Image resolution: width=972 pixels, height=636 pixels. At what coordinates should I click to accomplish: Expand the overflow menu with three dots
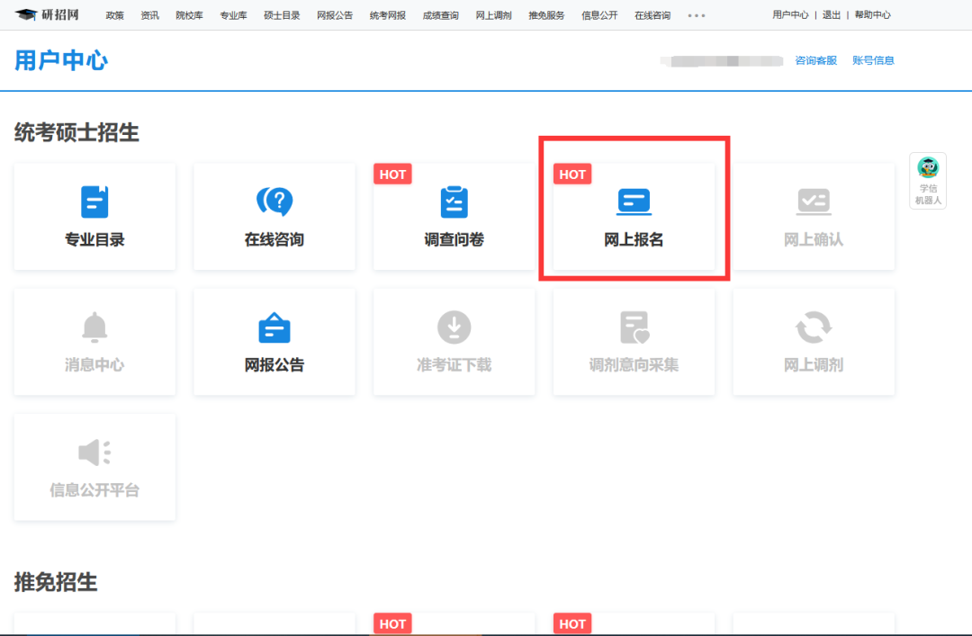[x=696, y=14]
